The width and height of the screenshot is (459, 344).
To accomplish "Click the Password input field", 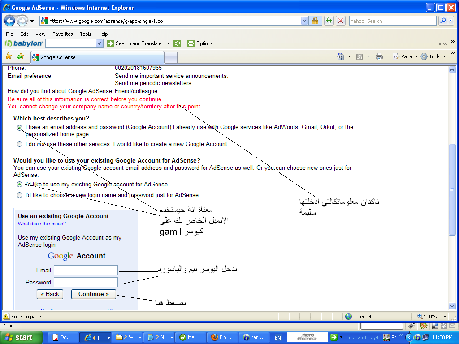I will point(86,282).
